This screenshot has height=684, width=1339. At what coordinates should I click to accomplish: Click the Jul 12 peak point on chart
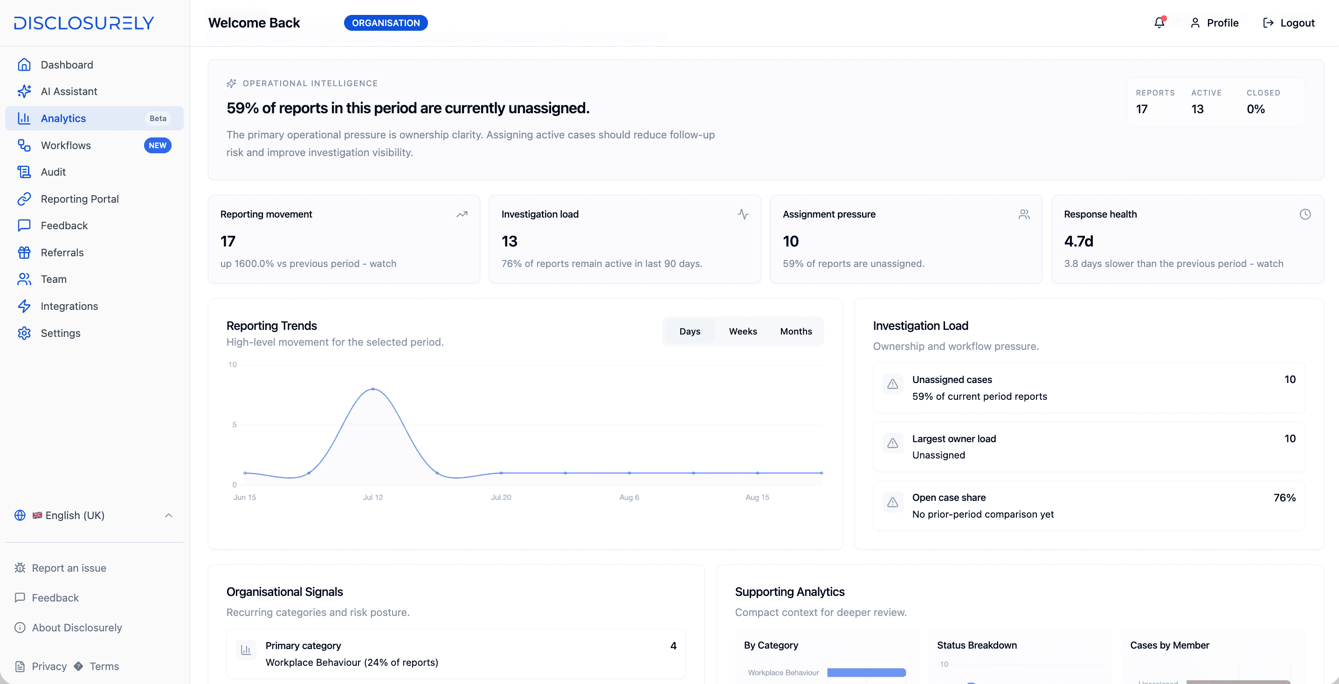point(373,389)
